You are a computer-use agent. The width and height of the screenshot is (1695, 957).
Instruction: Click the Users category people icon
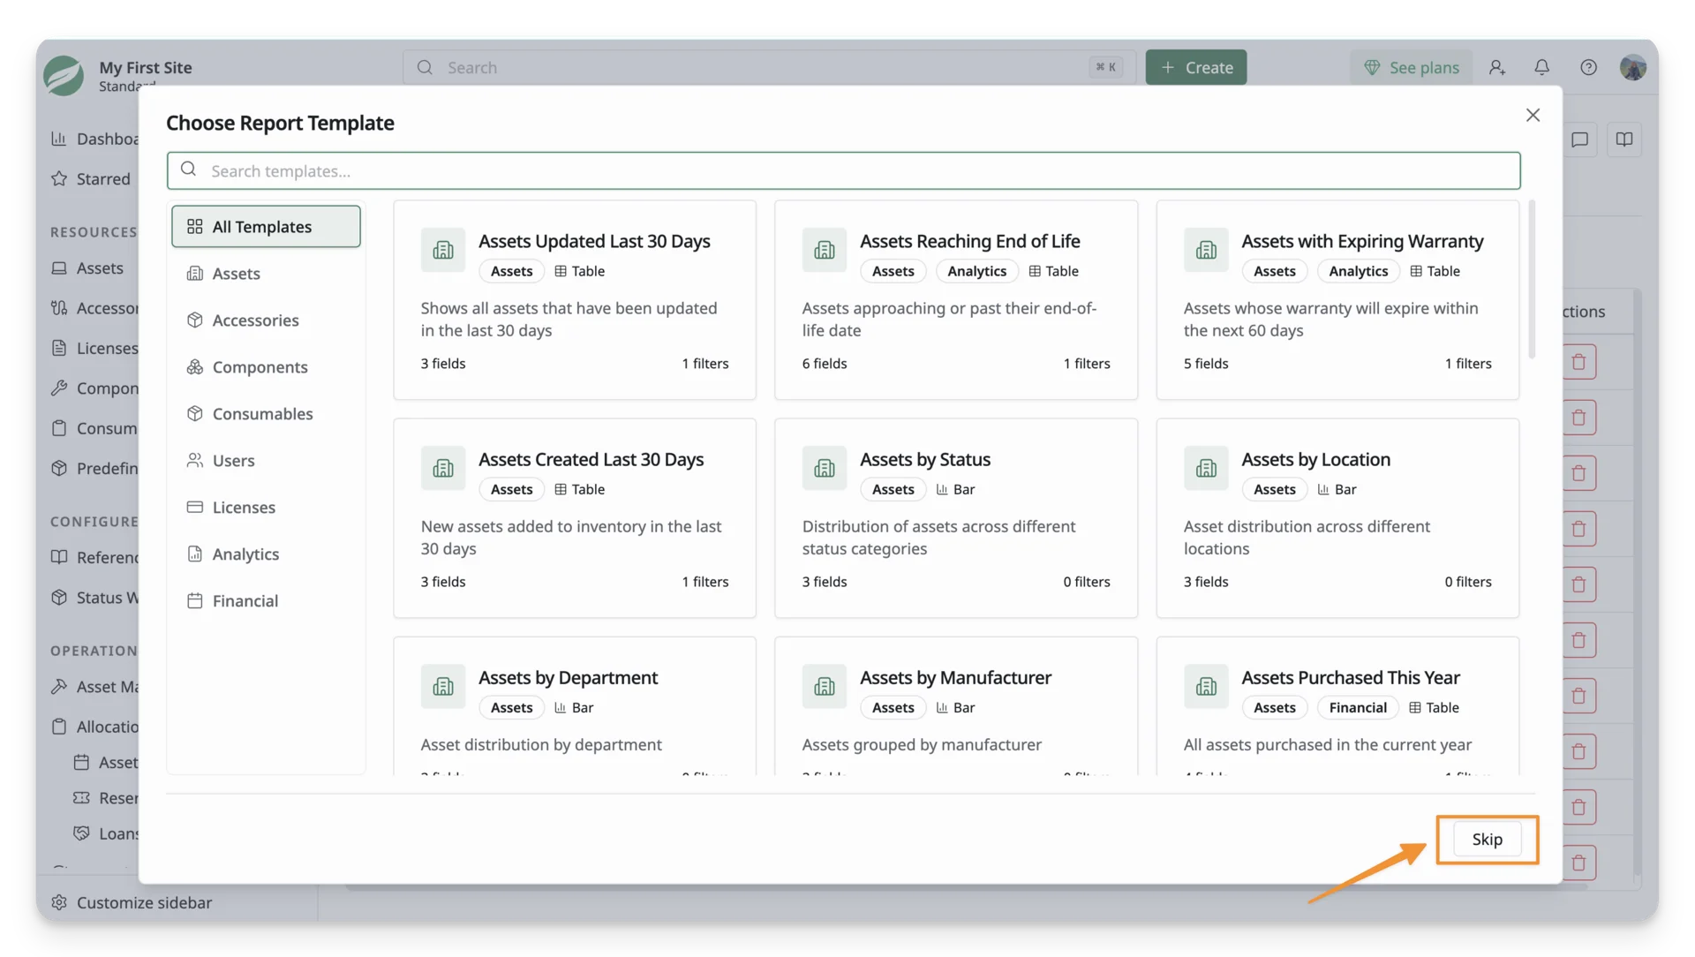click(x=195, y=460)
